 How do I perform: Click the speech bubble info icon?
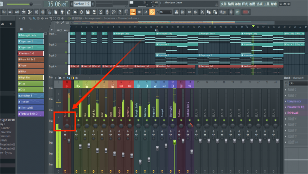point(114,12)
